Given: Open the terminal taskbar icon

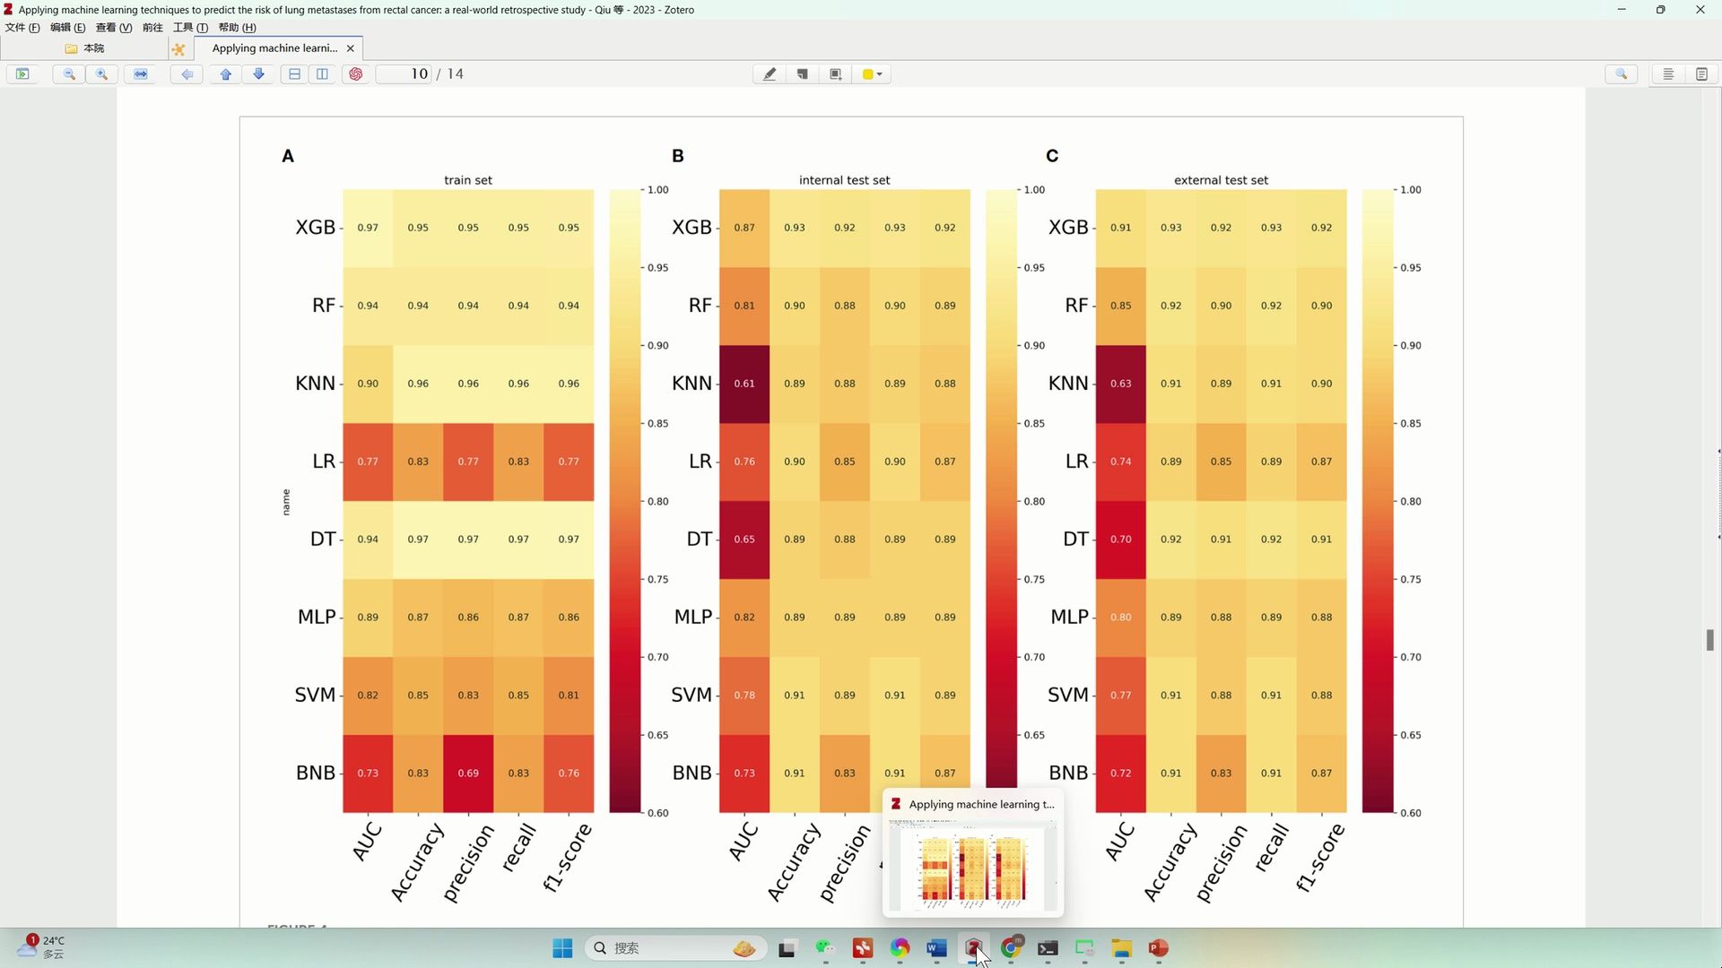Looking at the screenshot, I should tap(1048, 948).
